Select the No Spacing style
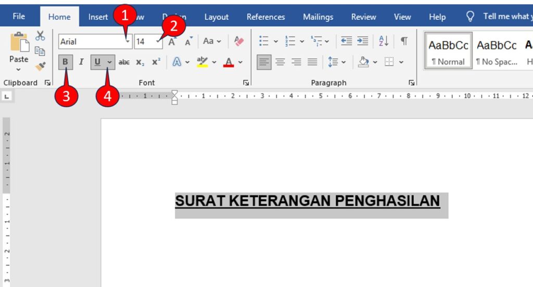This screenshot has width=533, height=287. (497, 52)
